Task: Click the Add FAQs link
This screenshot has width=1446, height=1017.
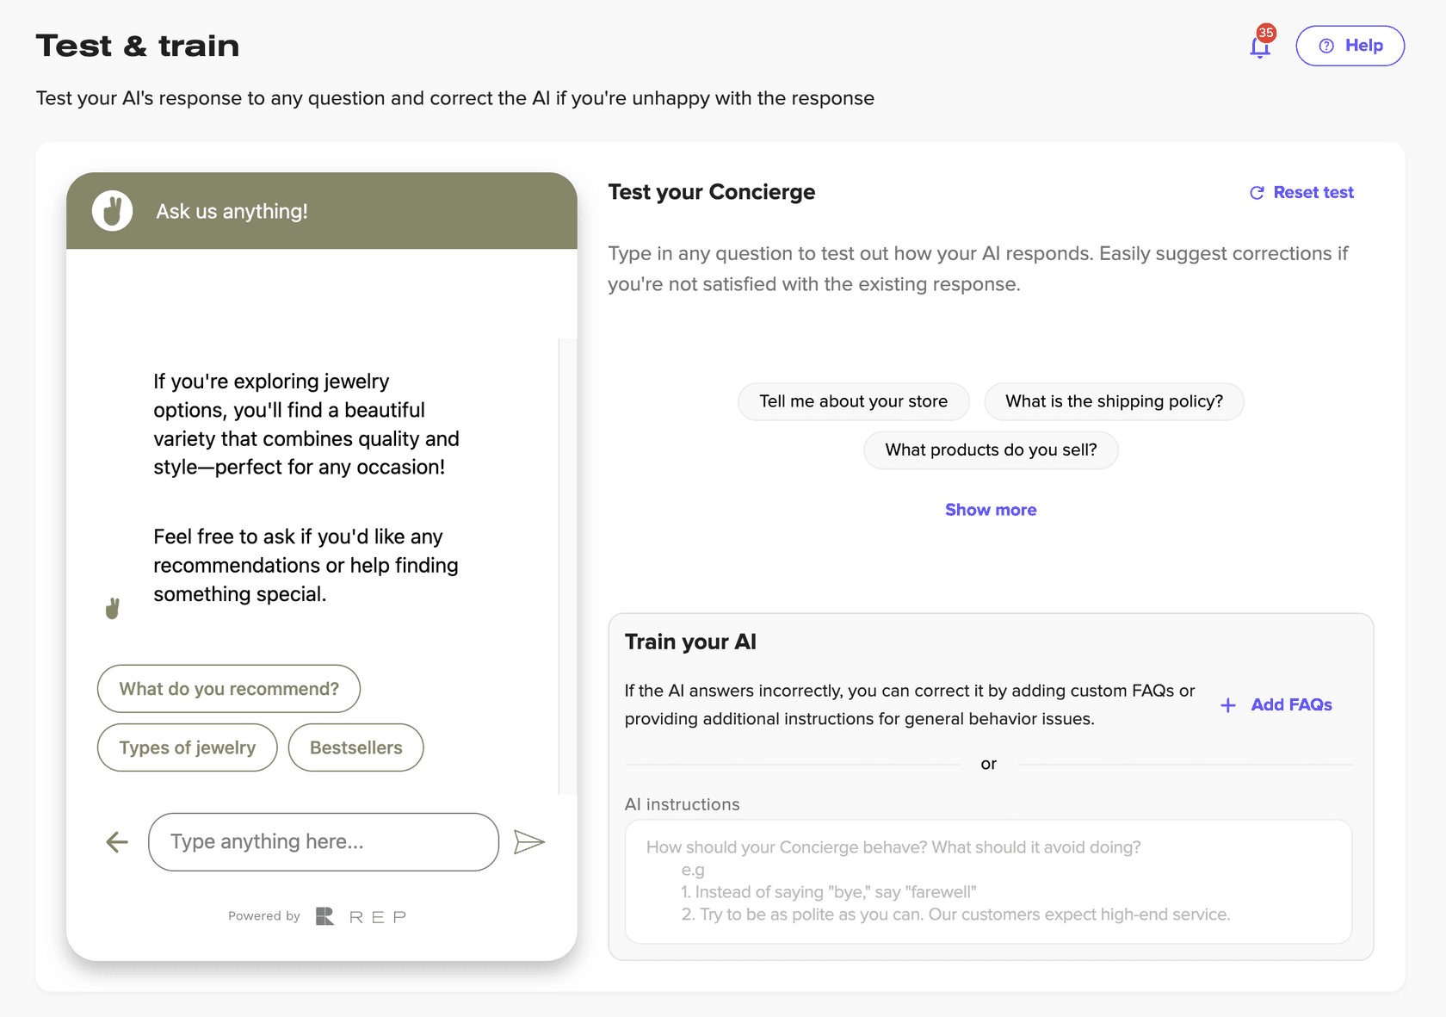Action: [1276, 704]
